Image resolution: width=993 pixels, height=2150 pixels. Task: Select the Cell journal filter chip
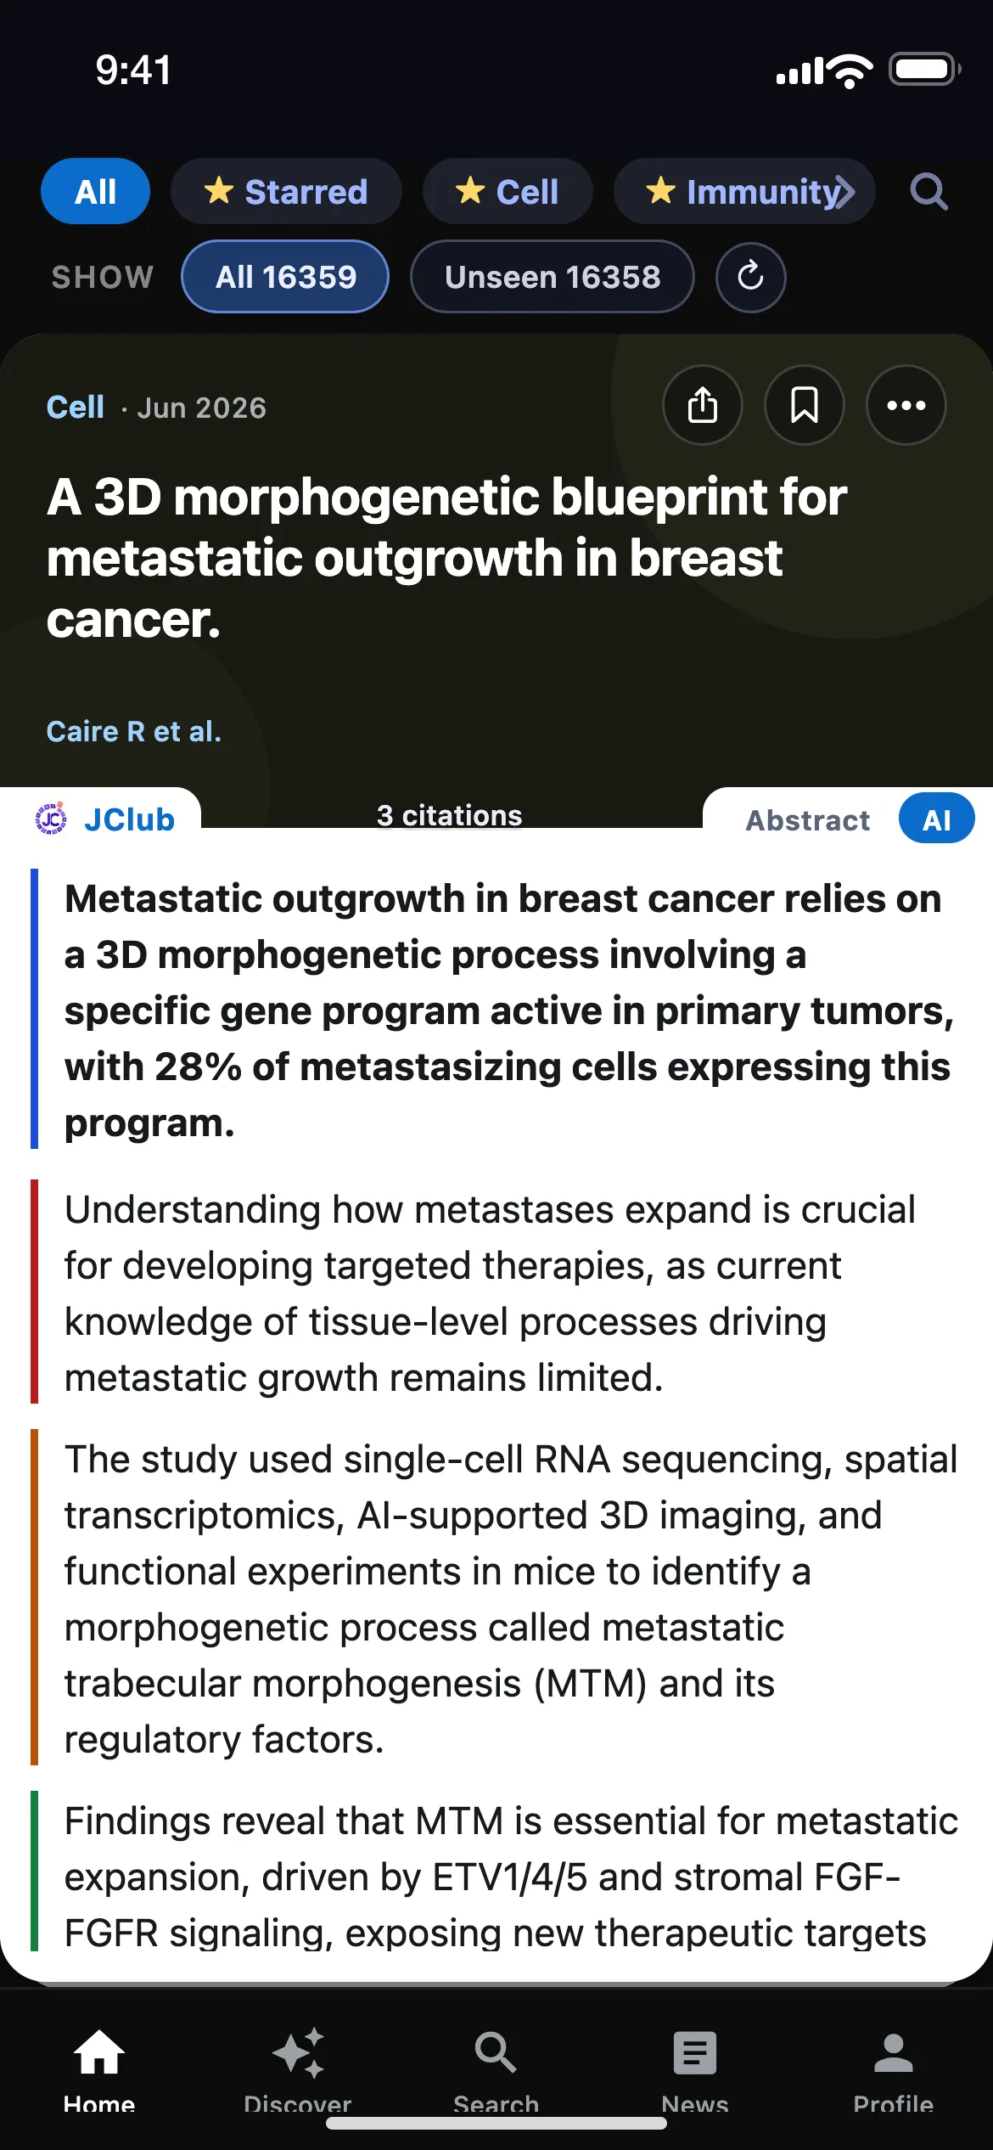click(x=508, y=191)
